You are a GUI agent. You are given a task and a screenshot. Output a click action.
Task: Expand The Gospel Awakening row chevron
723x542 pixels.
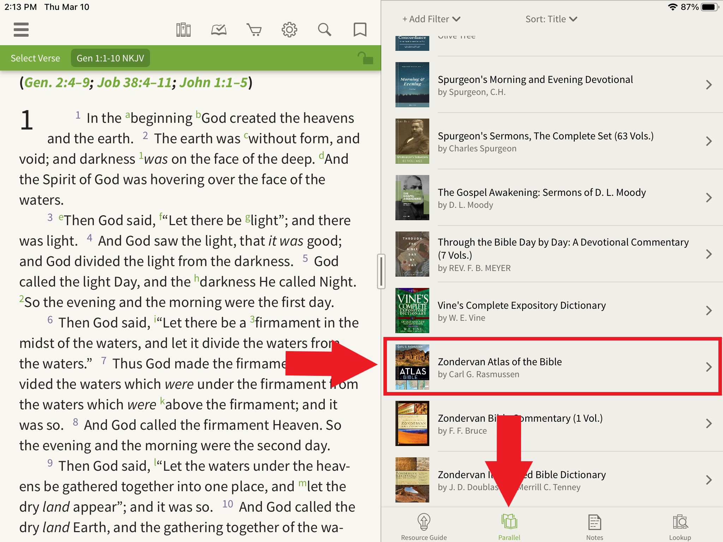tap(709, 198)
